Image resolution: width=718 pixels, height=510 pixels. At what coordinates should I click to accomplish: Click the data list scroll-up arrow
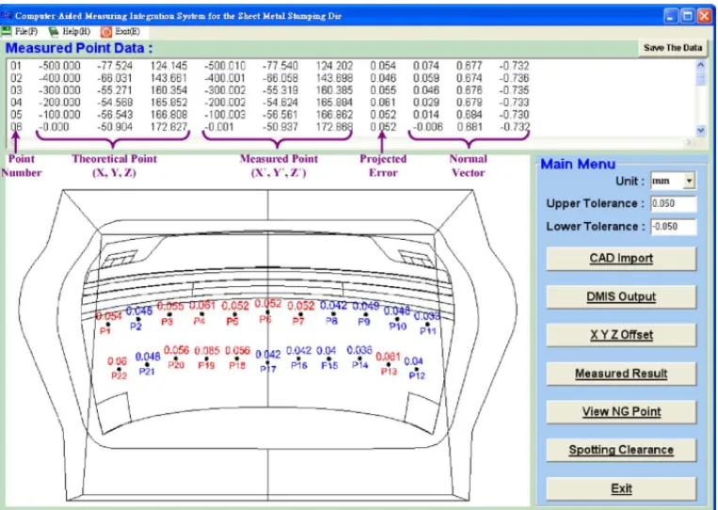coord(701,66)
